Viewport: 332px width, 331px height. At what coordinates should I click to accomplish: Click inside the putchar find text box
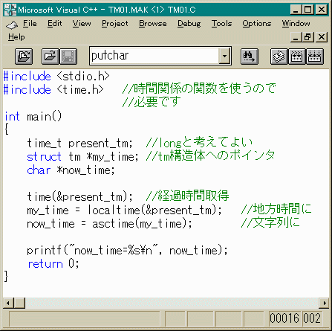pyautogui.click(x=154, y=56)
